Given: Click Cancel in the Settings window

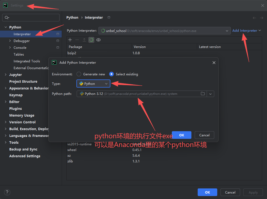Looking at the screenshot, I should [x=230, y=192].
